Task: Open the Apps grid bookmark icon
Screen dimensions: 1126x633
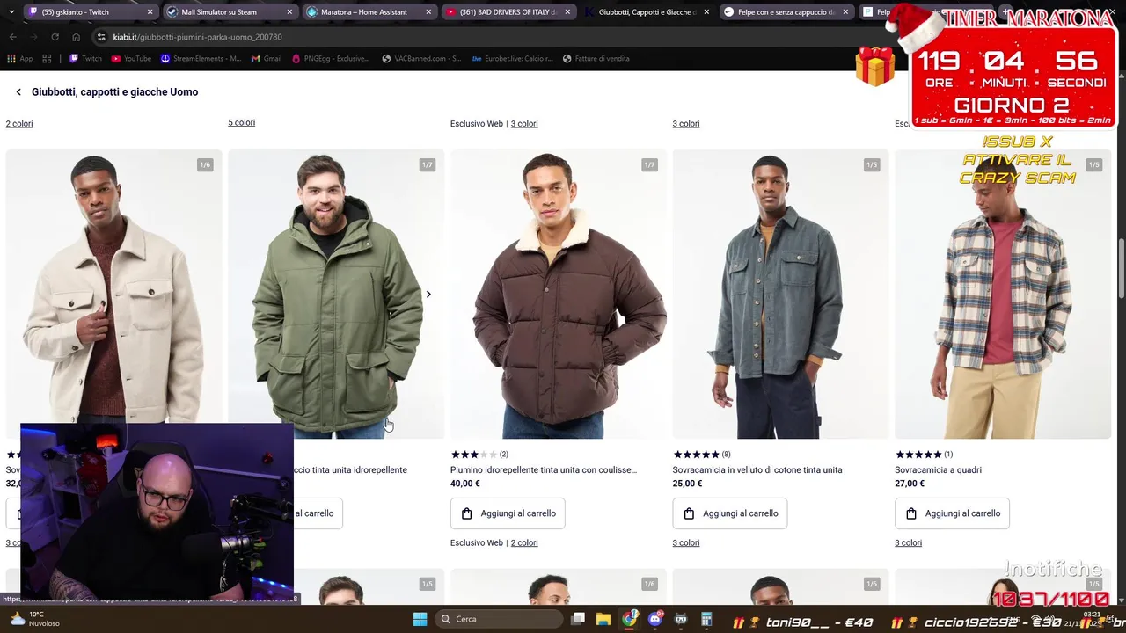Action: pos(47,59)
